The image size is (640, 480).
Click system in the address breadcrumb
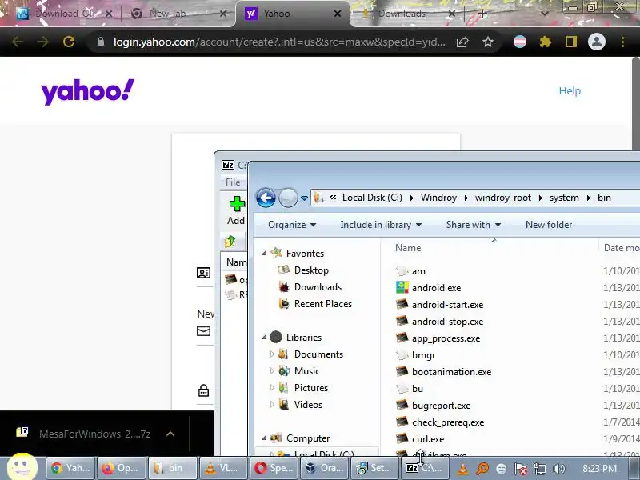(564, 198)
